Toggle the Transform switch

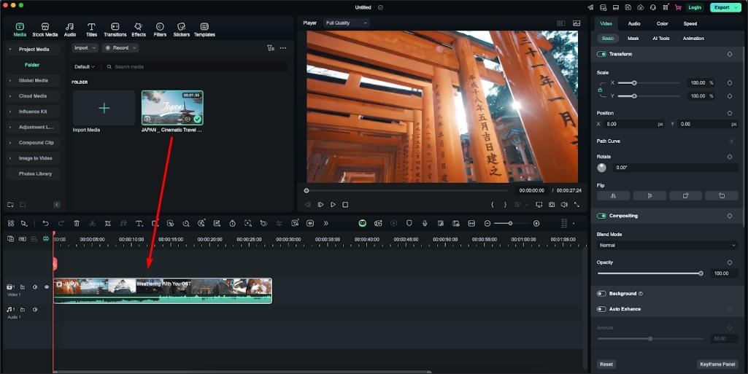pos(601,54)
